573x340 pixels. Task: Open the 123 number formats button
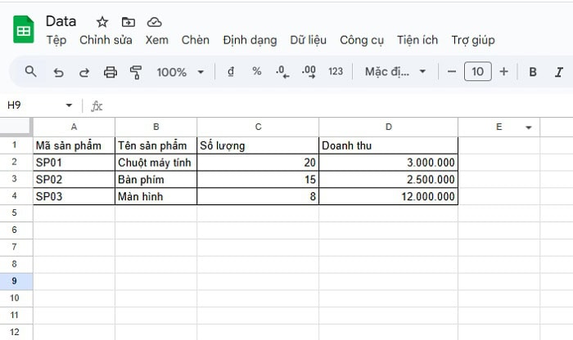(335, 72)
